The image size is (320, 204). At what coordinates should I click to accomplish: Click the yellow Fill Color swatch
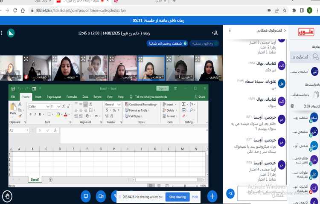(x=58, y=114)
